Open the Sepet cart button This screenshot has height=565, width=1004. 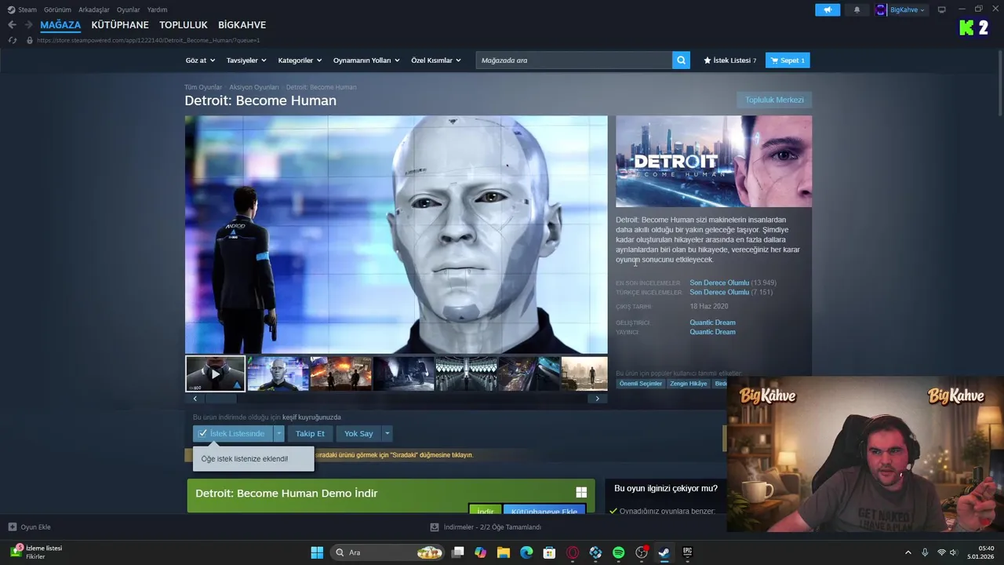(788, 60)
